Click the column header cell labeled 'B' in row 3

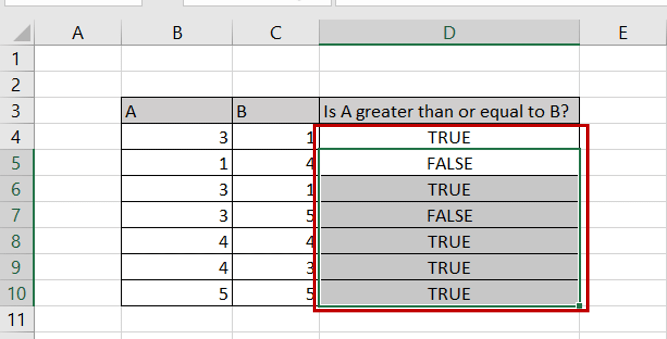[276, 111]
